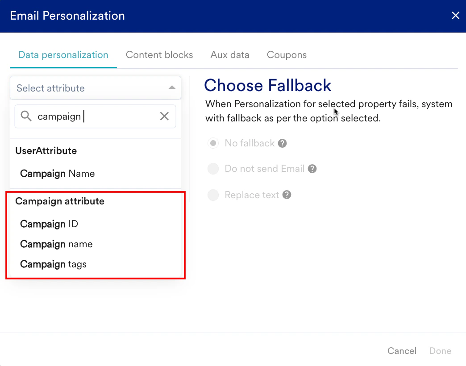Viewport: 466px width, 366px height.
Task: Select the No fallback option
Action: (x=213, y=143)
